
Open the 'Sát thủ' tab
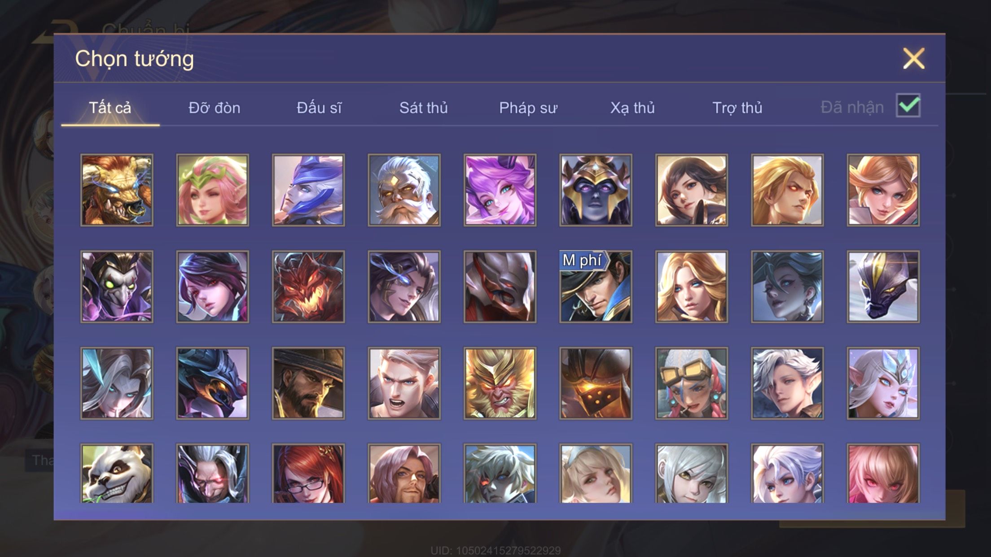click(x=424, y=108)
